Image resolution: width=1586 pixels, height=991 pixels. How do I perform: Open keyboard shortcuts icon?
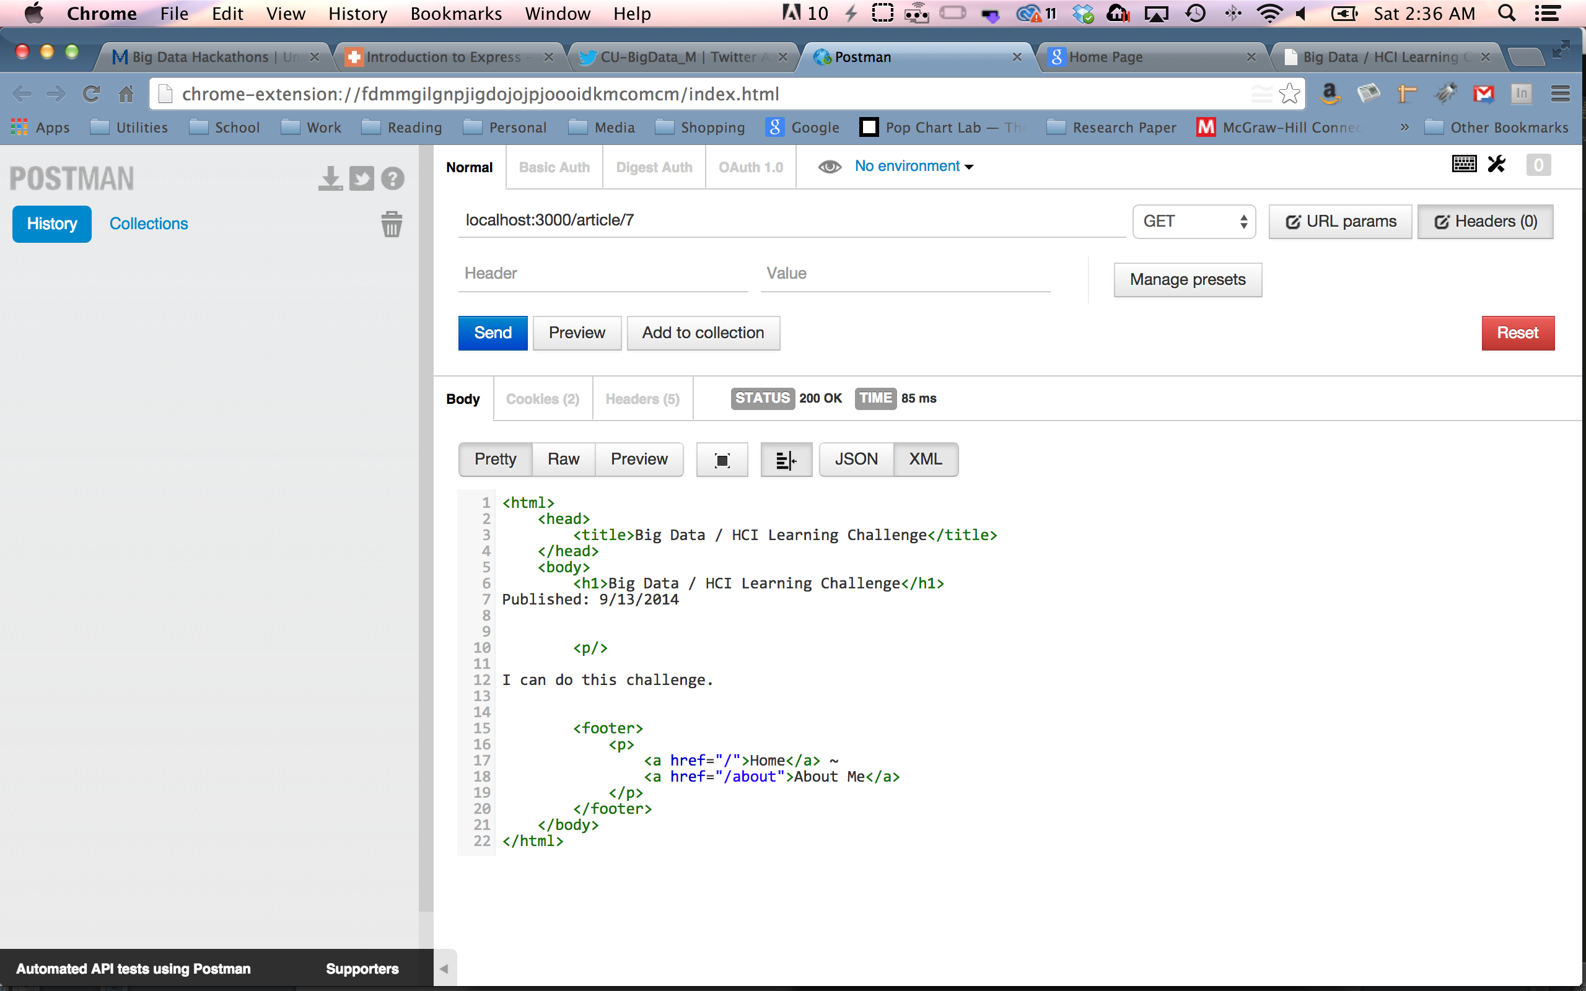click(1464, 164)
